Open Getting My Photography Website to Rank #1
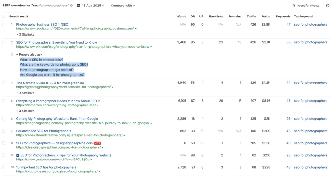The height and width of the screenshot is (177, 331). click(x=57, y=119)
